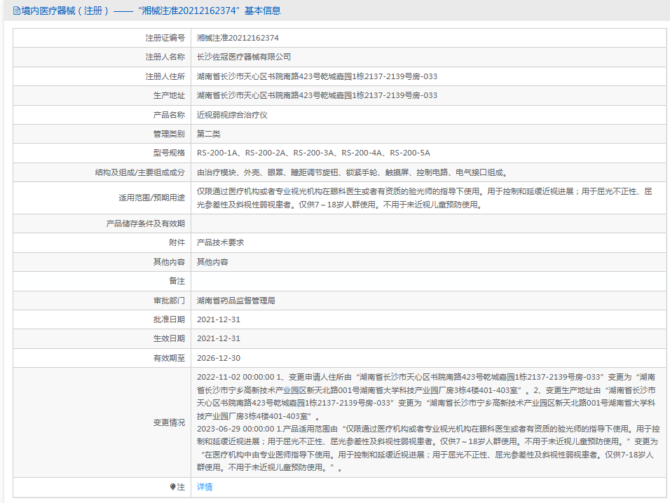This screenshot has height=503, width=670.
Task: Click the 生产地址 address value
Action: point(317,95)
